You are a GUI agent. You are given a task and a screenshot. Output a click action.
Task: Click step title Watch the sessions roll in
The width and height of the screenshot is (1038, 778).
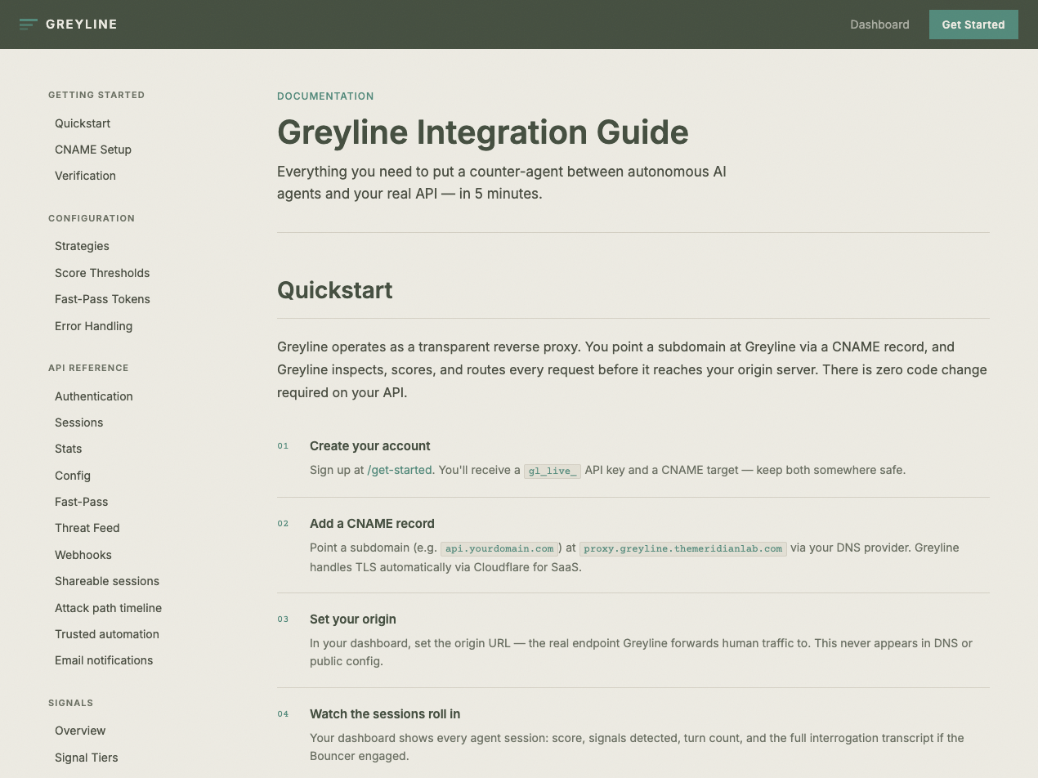pyautogui.click(x=385, y=714)
